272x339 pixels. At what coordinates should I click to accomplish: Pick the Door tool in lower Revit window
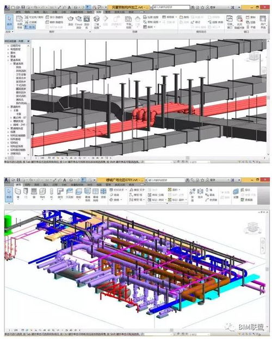[26, 193]
